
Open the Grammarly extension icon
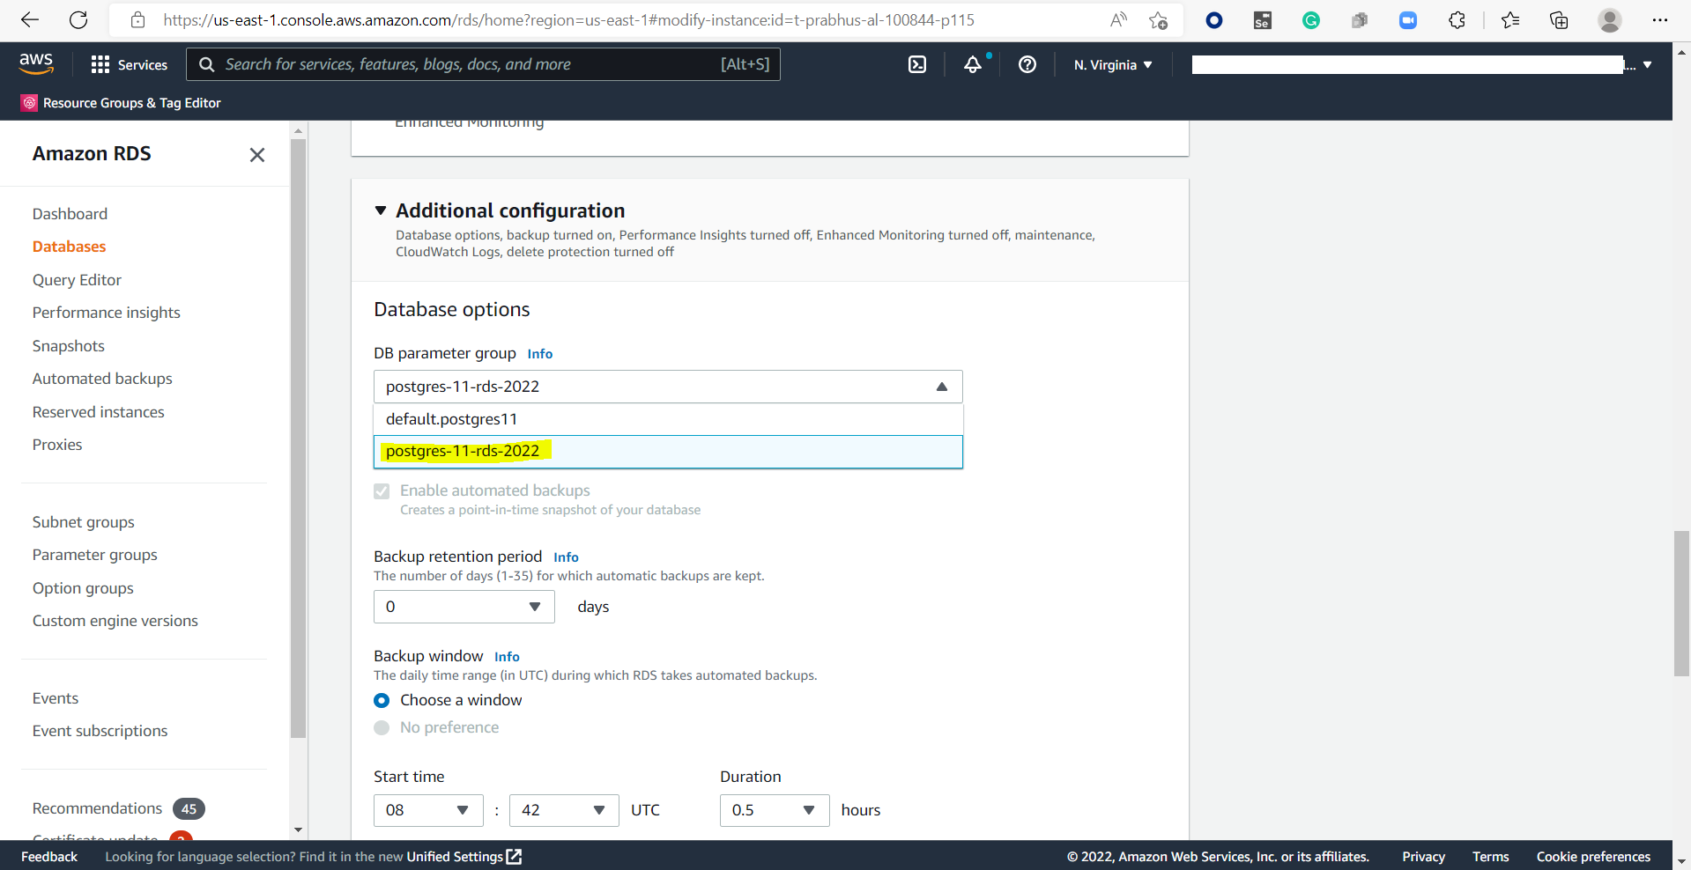pos(1311,19)
